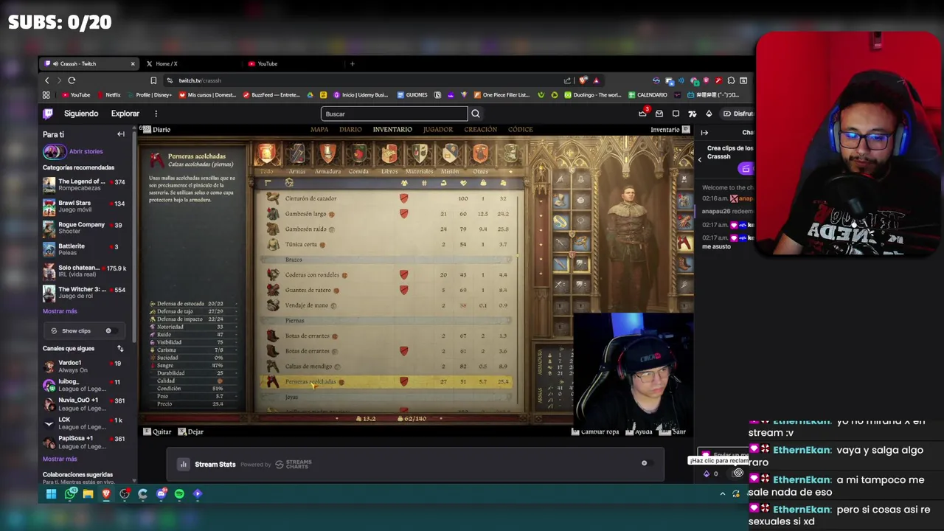Expand Mostrar más under recommended categories
This screenshot has width=944, height=531.
coord(60,311)
